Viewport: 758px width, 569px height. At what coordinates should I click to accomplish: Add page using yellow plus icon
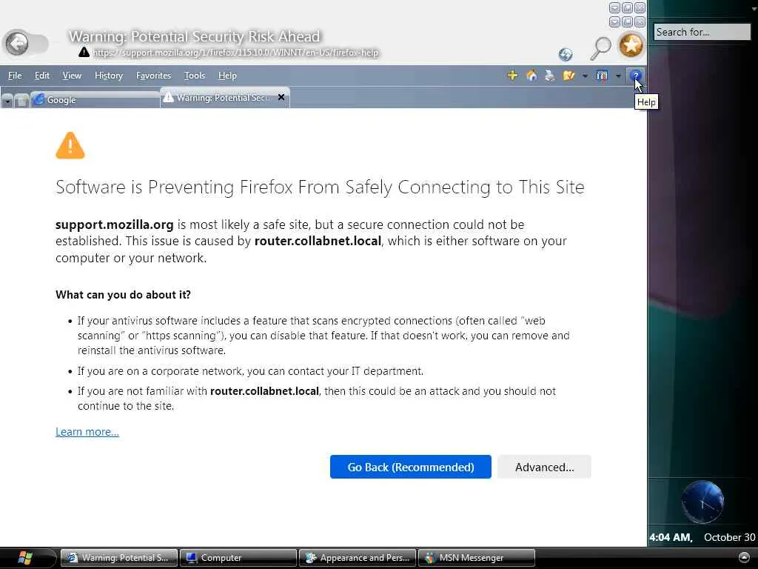(512, 76)
